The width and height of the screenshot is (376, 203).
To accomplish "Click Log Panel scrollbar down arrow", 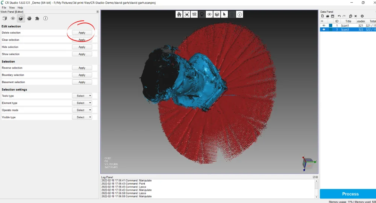I will 316,197.
